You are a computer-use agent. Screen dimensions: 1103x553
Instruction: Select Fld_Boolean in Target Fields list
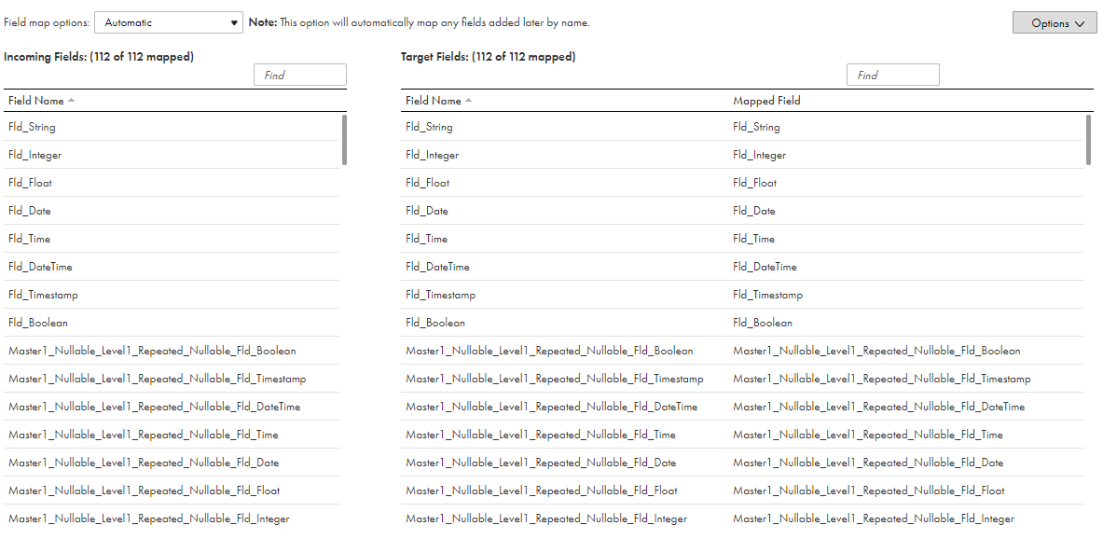pos(434,323)
